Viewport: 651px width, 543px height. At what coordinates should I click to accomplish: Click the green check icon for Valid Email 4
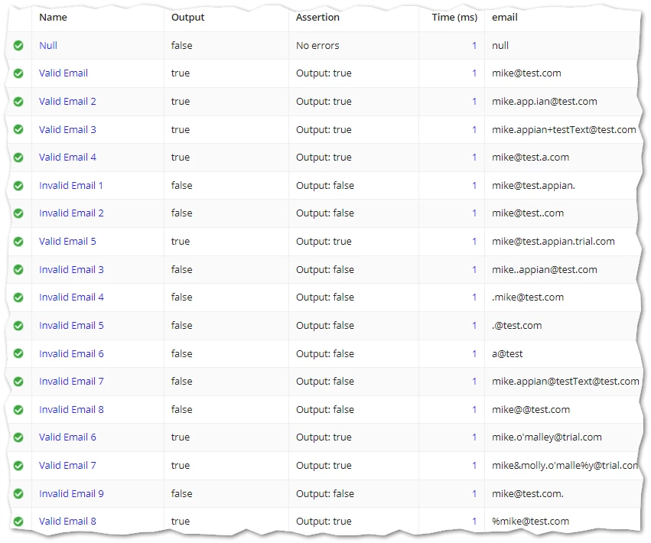coord(18,158)
